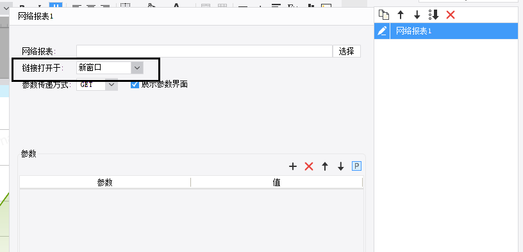
Task: Click the pencil edit icon beside 网络报表1
Action: [382, 31]
